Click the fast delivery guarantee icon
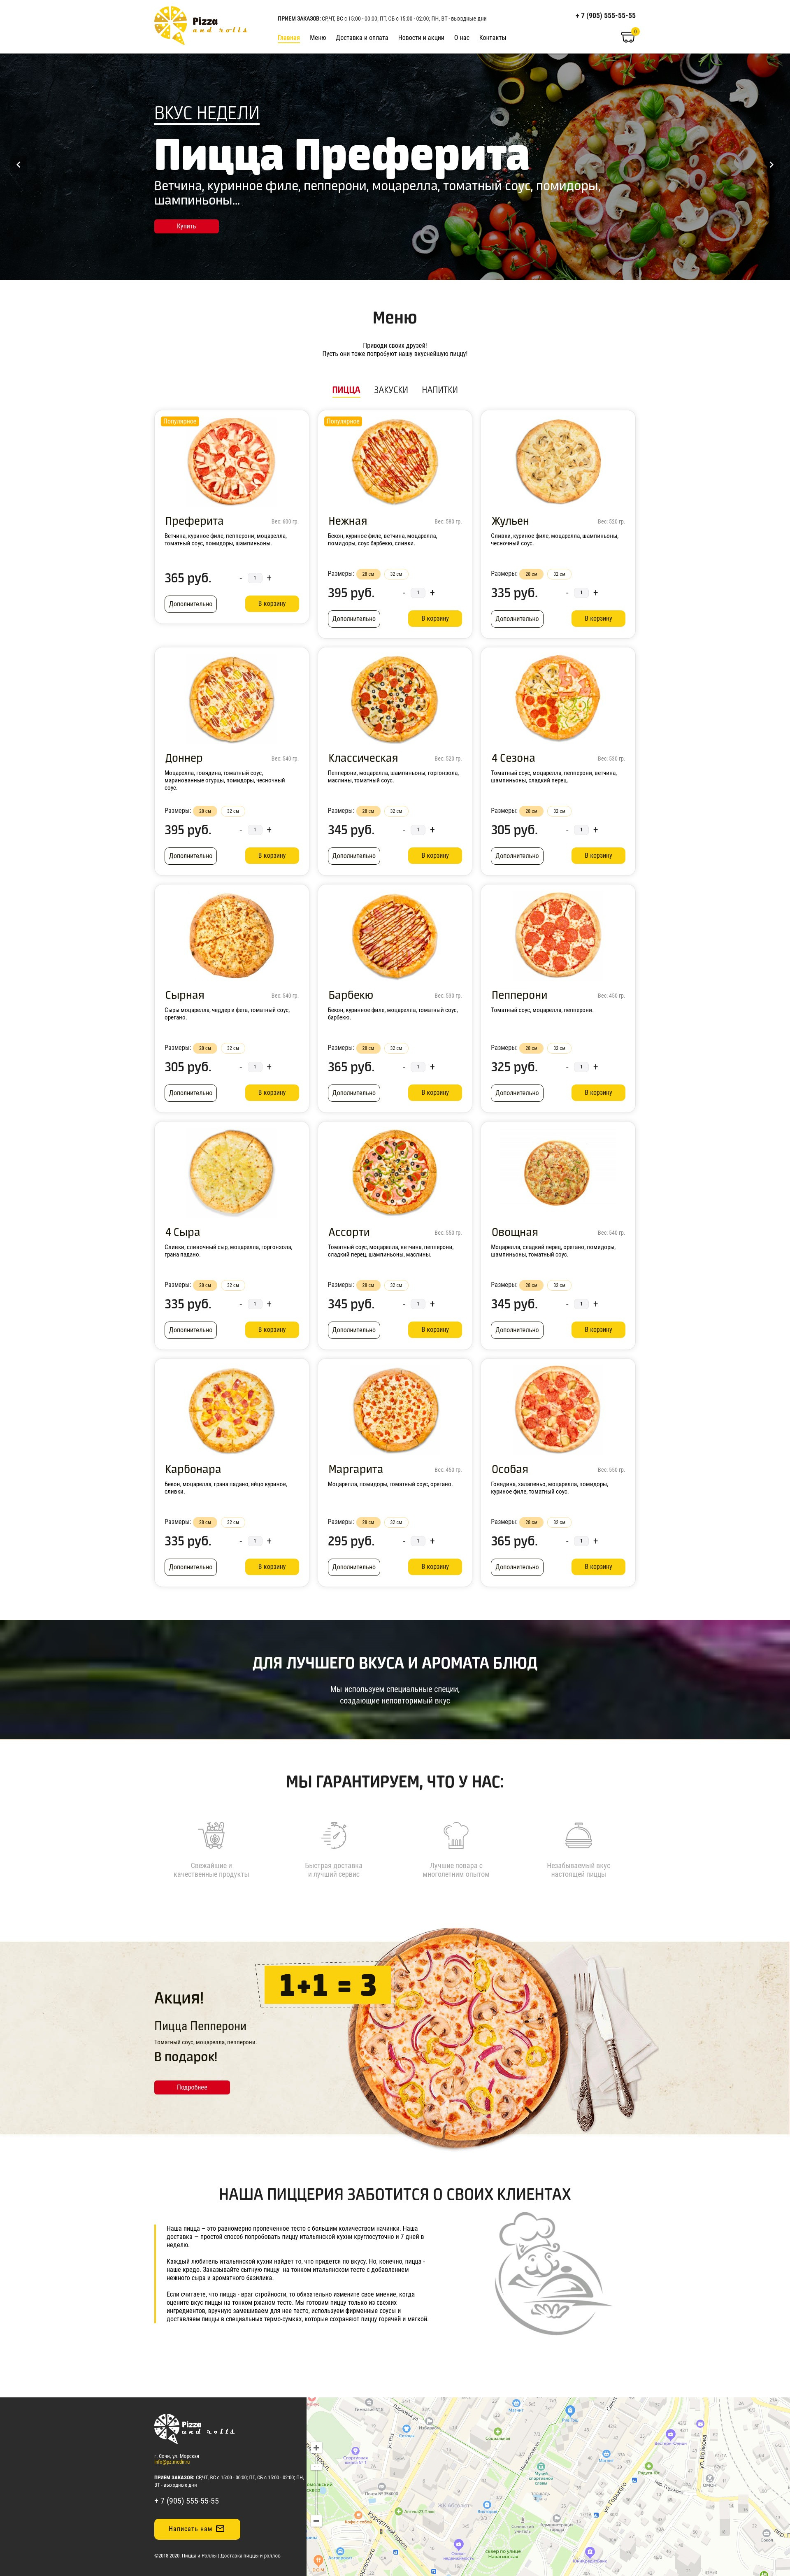This screenshot has height=2576, width=790. (x=334, y=1835)
